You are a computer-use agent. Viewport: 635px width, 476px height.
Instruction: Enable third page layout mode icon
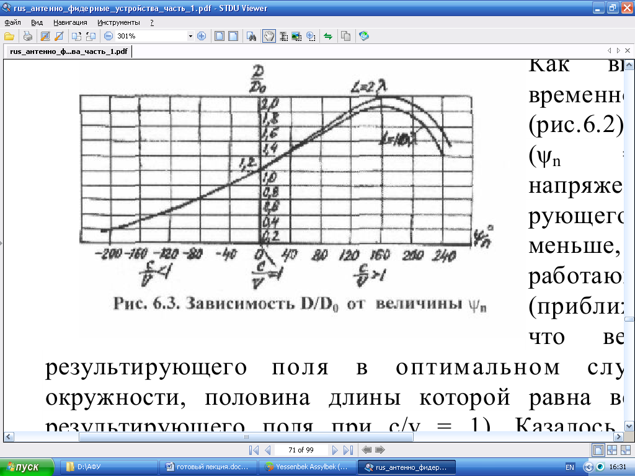point(625,450)
